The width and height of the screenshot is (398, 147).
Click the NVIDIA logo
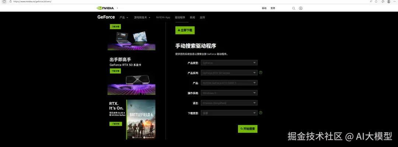(105, 8)
